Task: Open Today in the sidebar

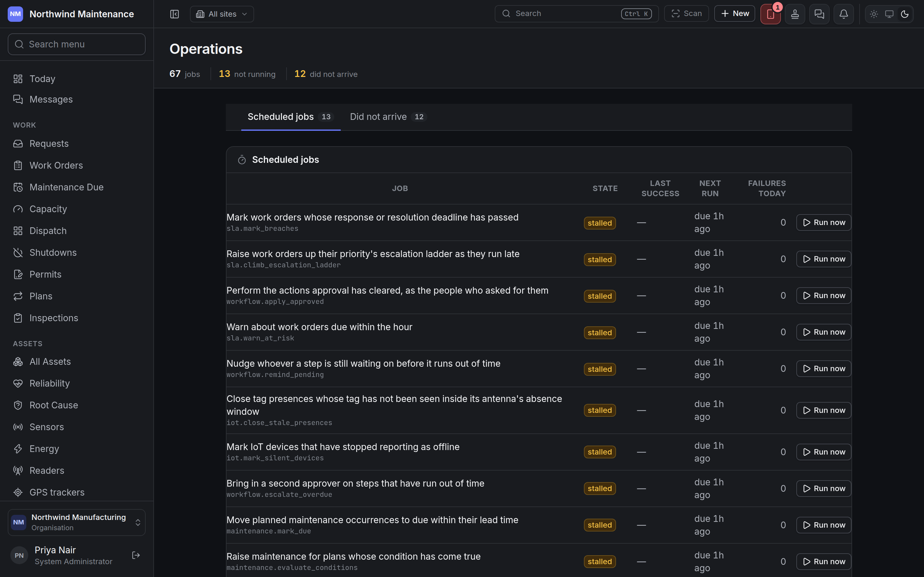Action: pyautogui.click(x=77, y=79)
